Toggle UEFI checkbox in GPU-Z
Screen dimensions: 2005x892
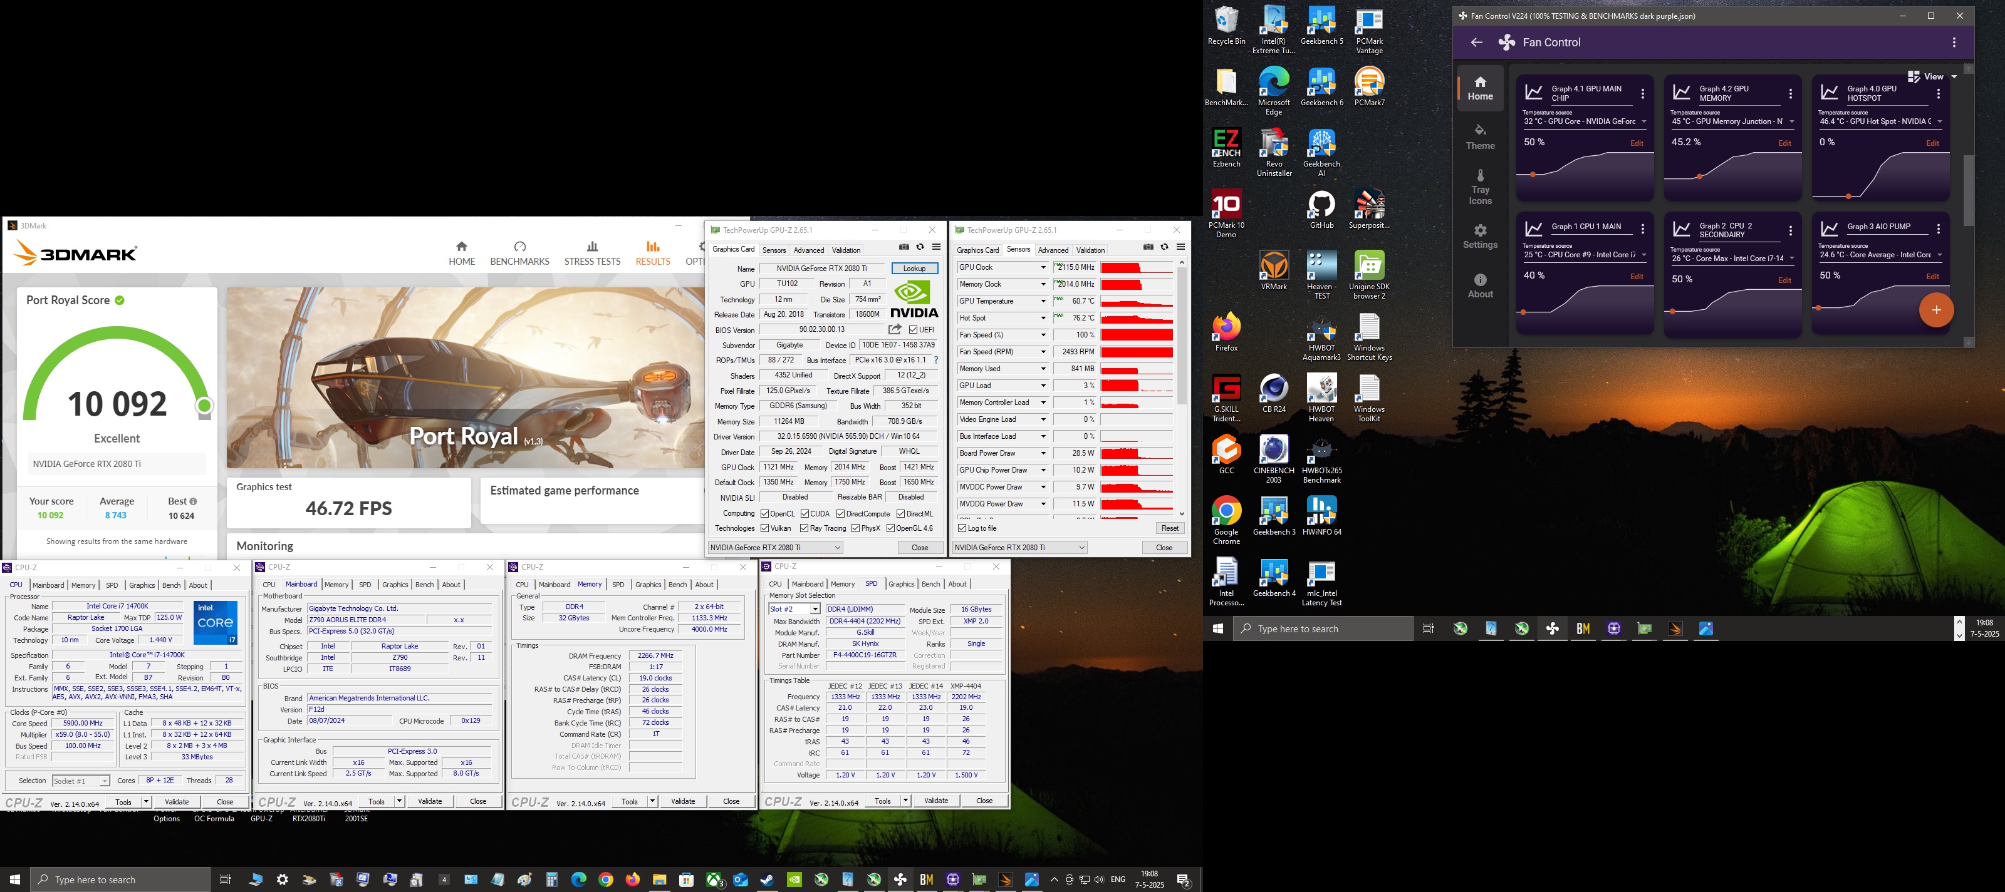(x=913, y=330)
